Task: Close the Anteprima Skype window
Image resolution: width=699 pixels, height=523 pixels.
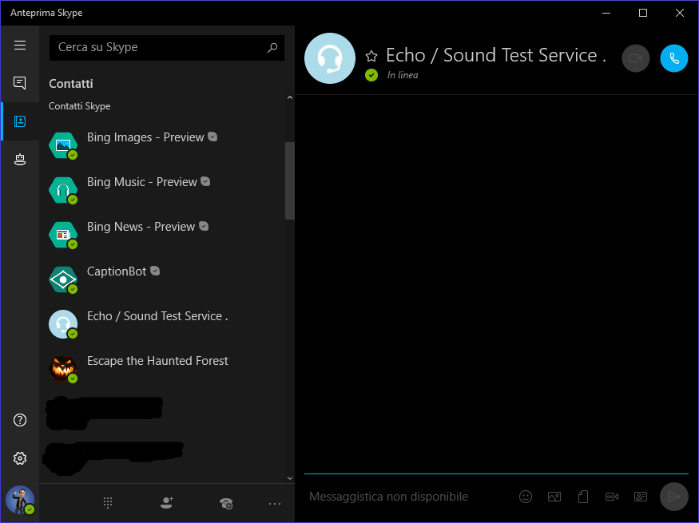Action: (679, 13)
